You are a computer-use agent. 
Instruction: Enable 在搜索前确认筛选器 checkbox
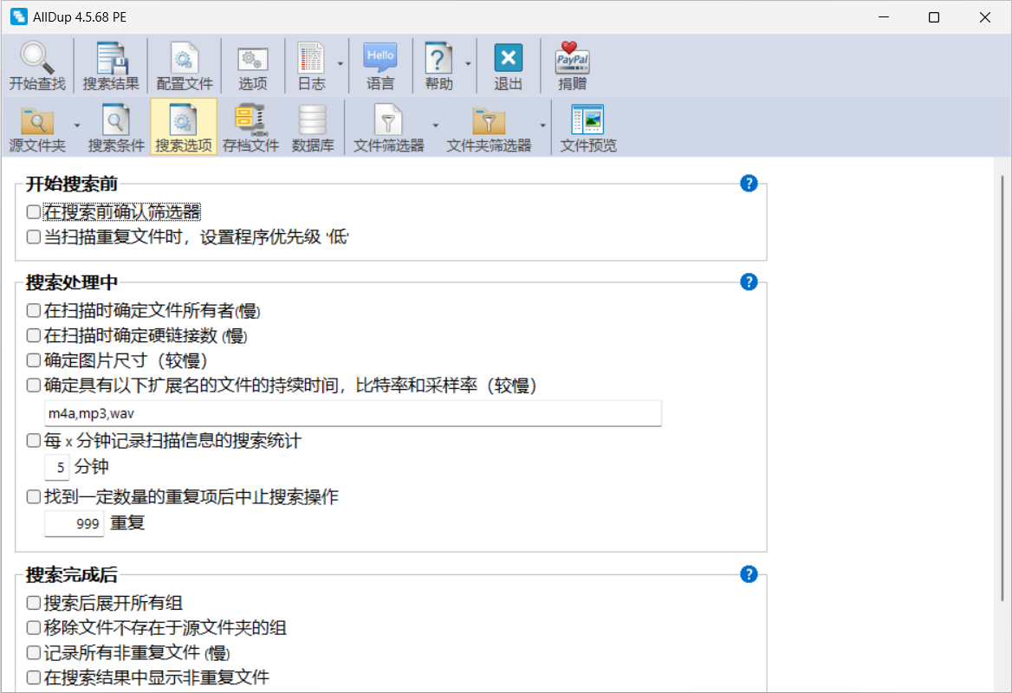[x=34, y=211]
